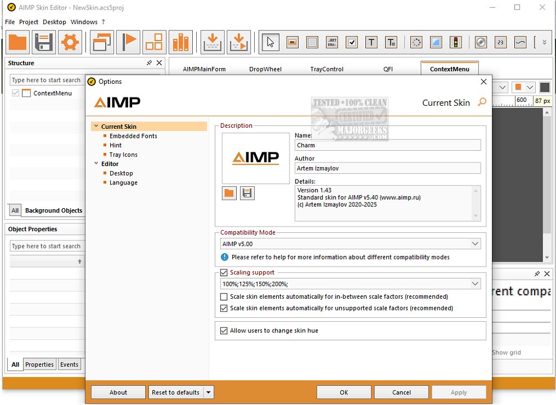Switch to the TrayControl tab

pyautogui.click(x=327, y=69)
